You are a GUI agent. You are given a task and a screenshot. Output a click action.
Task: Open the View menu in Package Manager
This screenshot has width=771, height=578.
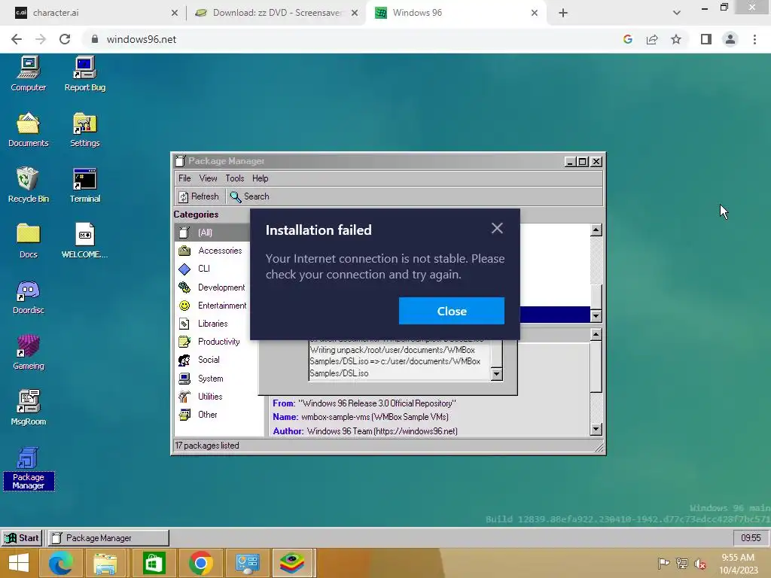click(208, 178)
